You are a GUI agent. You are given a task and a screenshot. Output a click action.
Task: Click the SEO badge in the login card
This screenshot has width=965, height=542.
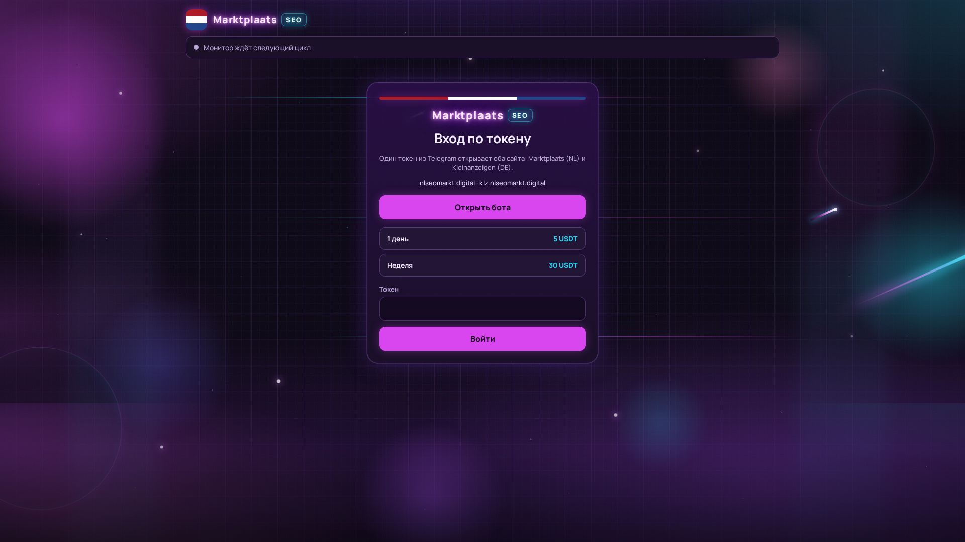click(x=520, y=115)
